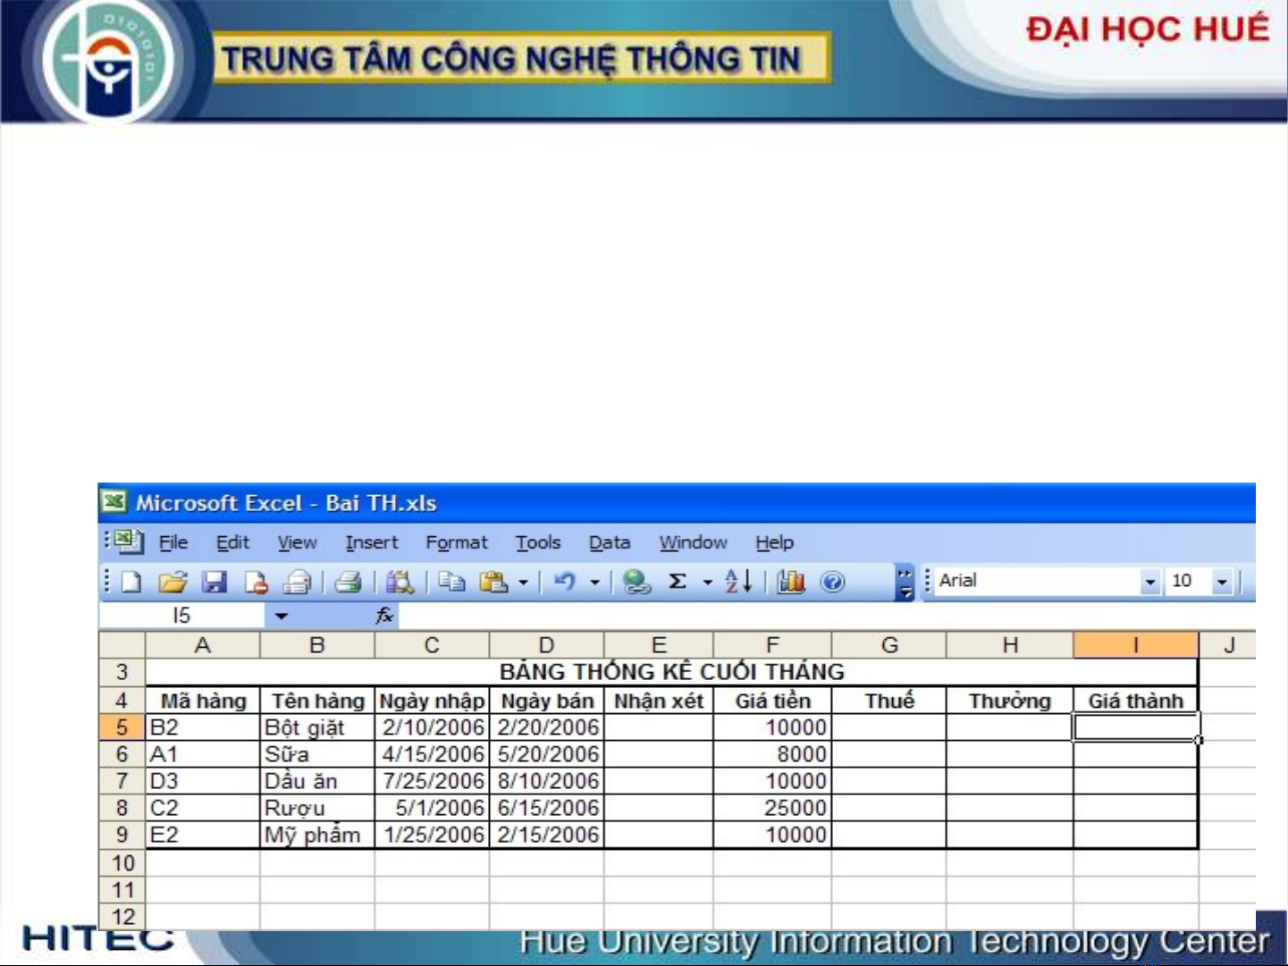Open the Data menu
This screenshot has height=966, width=1288.
tap(609, 542)
